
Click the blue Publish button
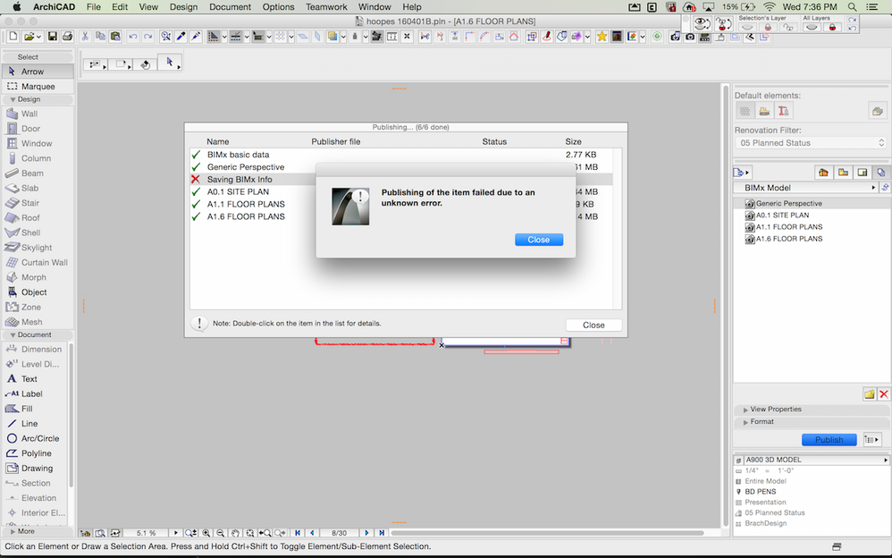tap(829, 439)
